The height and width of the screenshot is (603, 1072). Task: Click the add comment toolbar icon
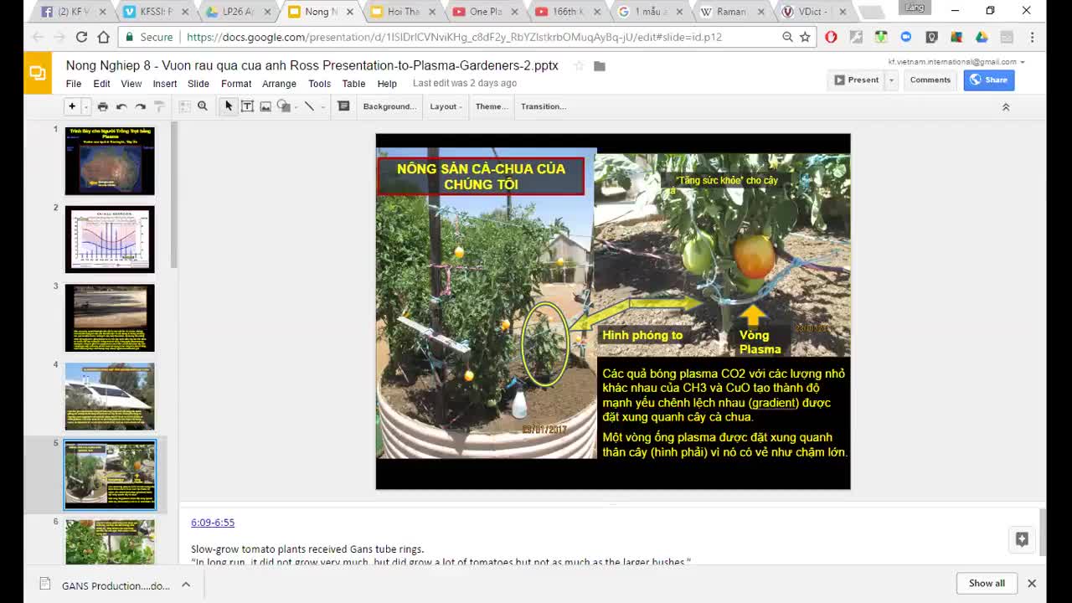pyautogui.click(x=343, y=106)
